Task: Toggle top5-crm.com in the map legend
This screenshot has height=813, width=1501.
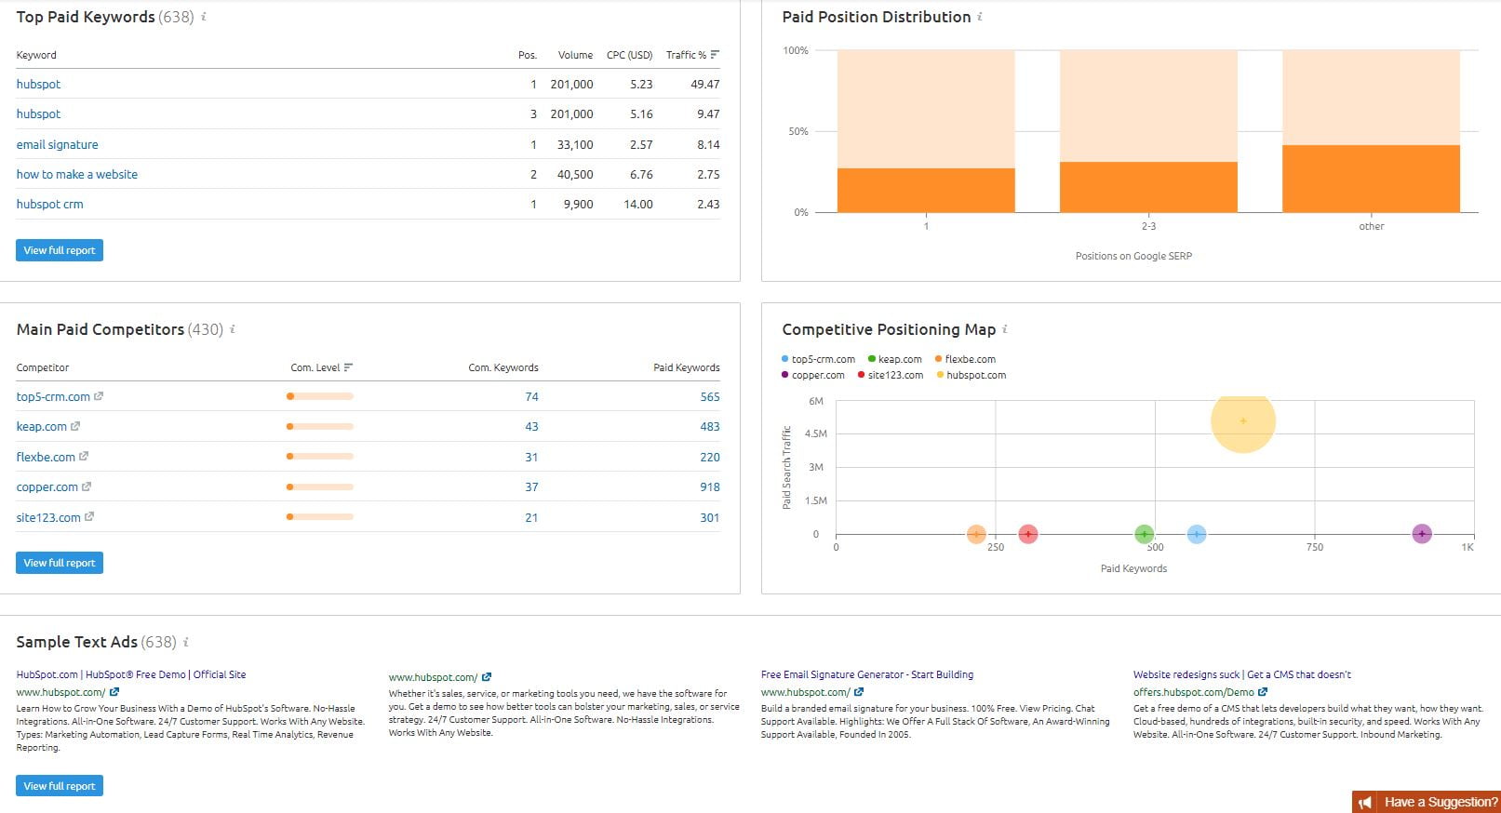Action: (x=818, y=359)
